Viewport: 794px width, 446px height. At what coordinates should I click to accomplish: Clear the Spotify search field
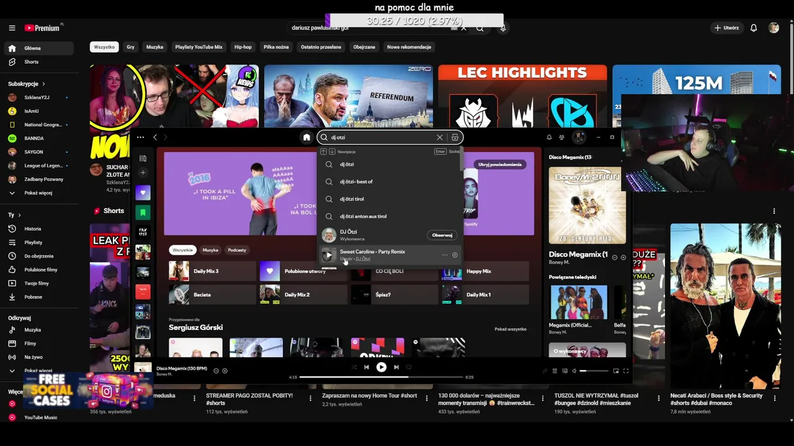click(440, 138)
